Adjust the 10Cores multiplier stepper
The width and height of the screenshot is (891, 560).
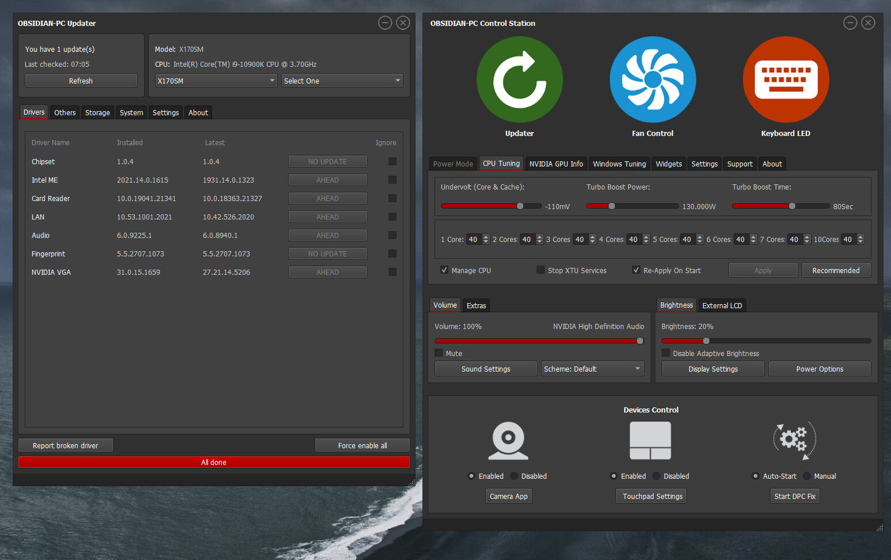coord(860,239)
